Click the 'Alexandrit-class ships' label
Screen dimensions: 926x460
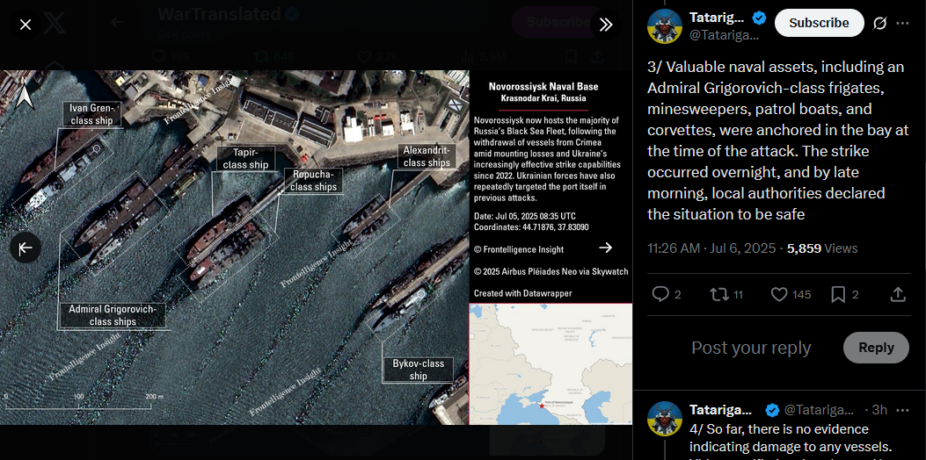tap(427, 156)
